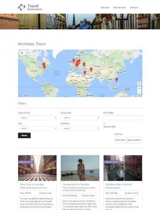
Task: Click the map pin over the United Kingdom
Action: point(74,61)
